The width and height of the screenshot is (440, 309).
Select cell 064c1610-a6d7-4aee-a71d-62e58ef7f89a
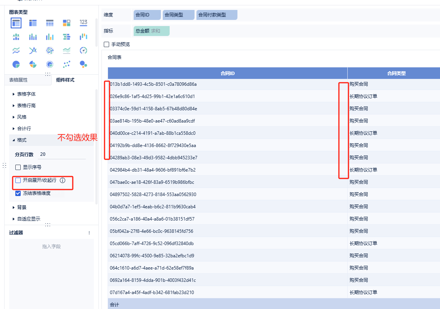coord(227,268)
